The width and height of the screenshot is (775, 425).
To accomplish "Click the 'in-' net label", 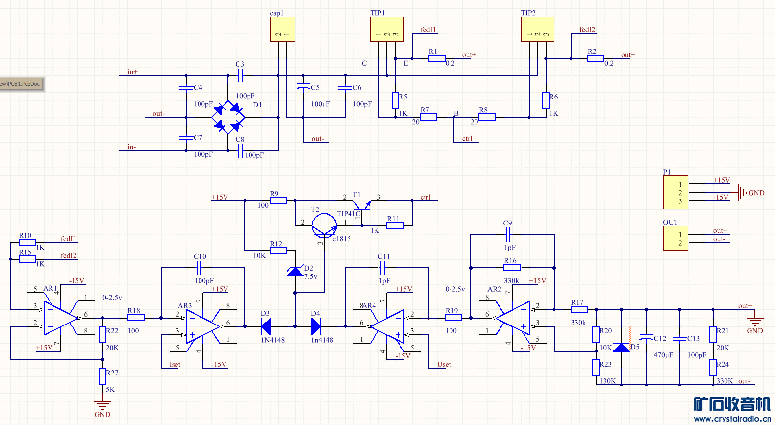I will [x=132, y=147].
